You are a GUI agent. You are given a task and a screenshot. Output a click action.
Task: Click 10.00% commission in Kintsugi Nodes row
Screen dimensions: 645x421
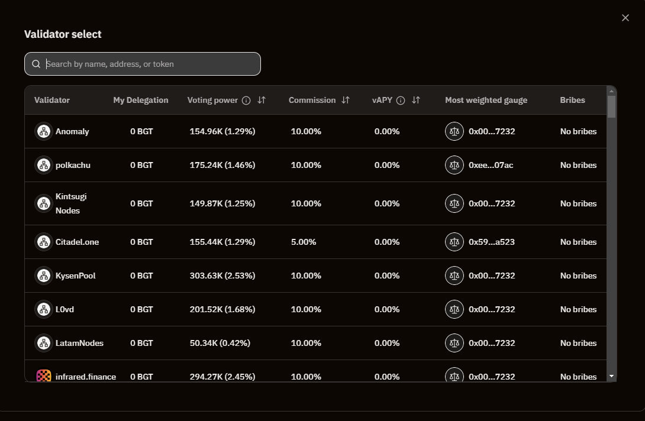click(x=306, y=203)
